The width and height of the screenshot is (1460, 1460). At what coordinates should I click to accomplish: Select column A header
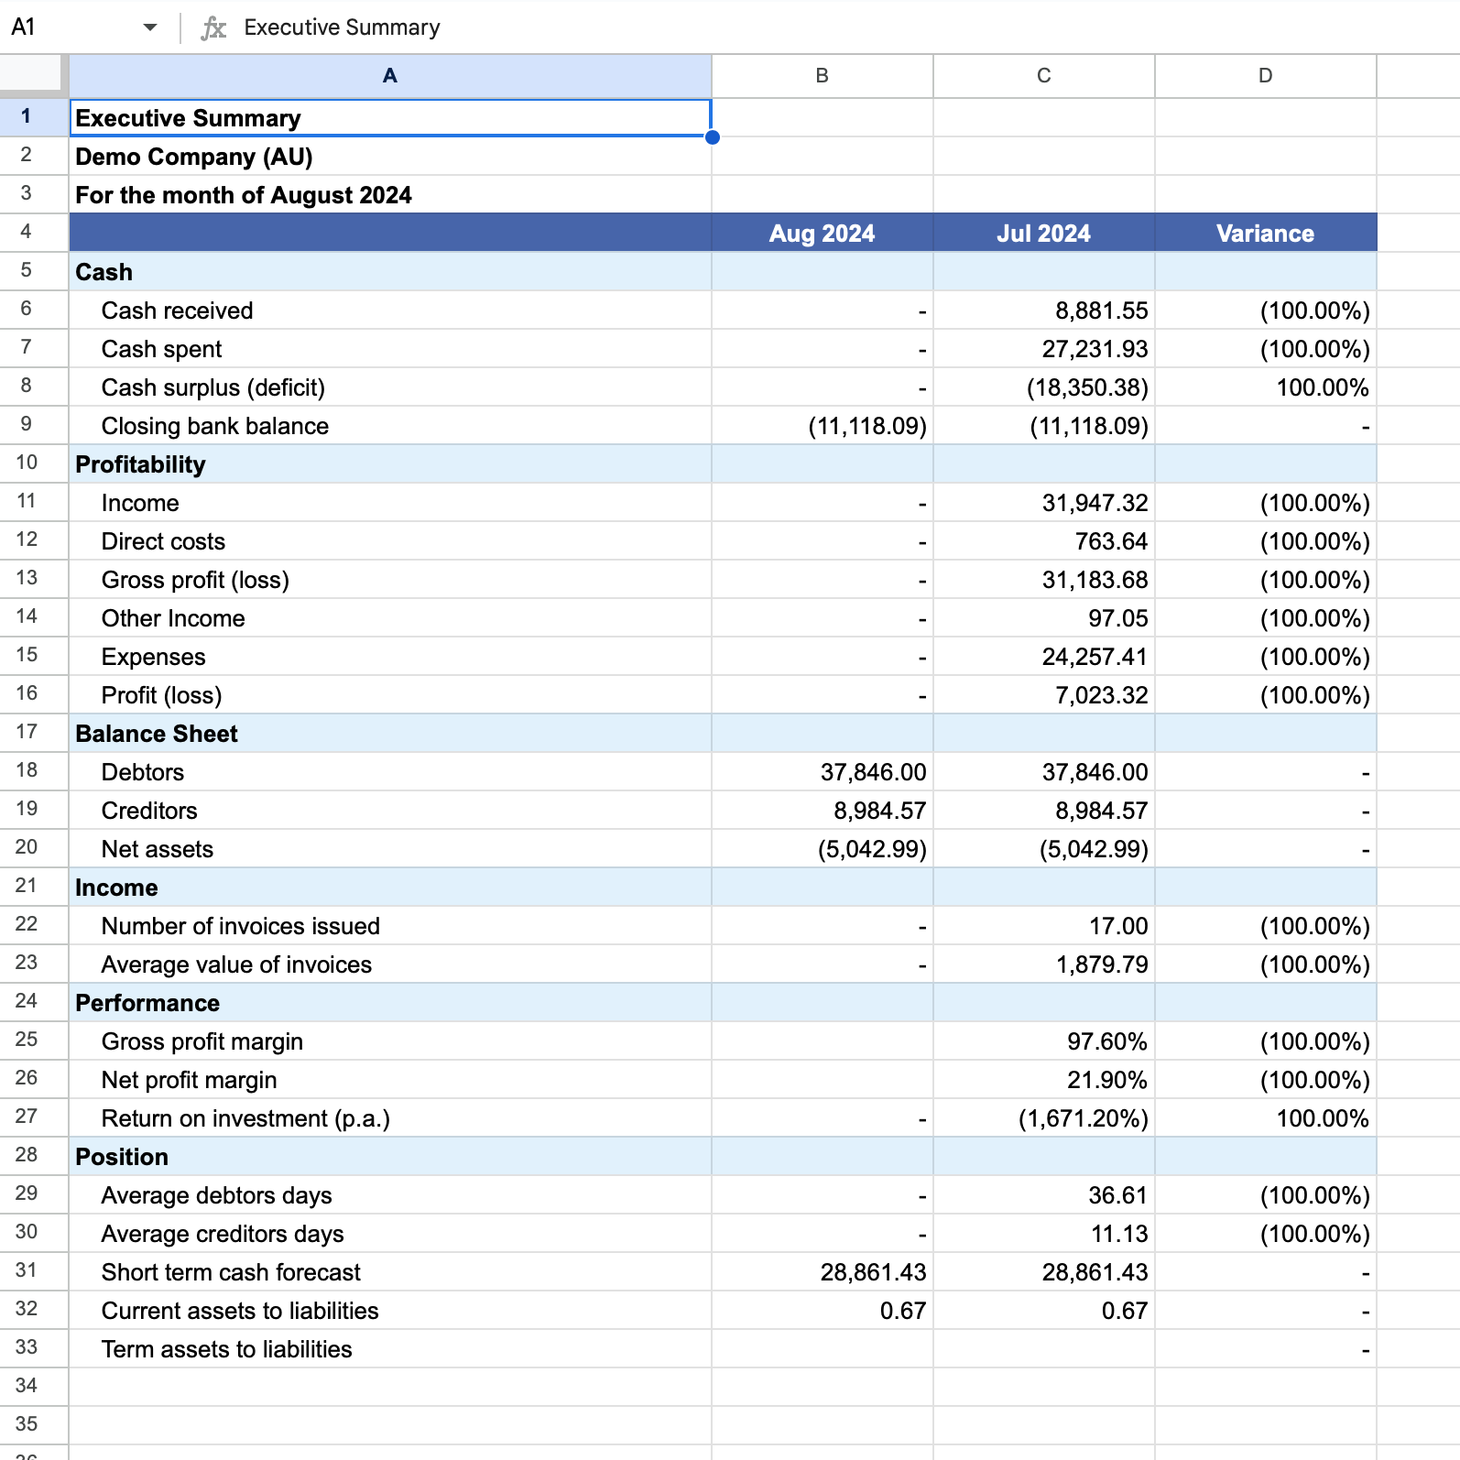pos(390,76)
